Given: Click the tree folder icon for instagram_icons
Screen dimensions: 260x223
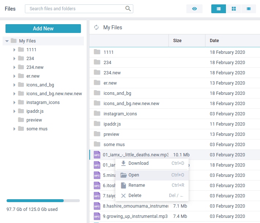Looking at the screenshot, I should [21, 102].
